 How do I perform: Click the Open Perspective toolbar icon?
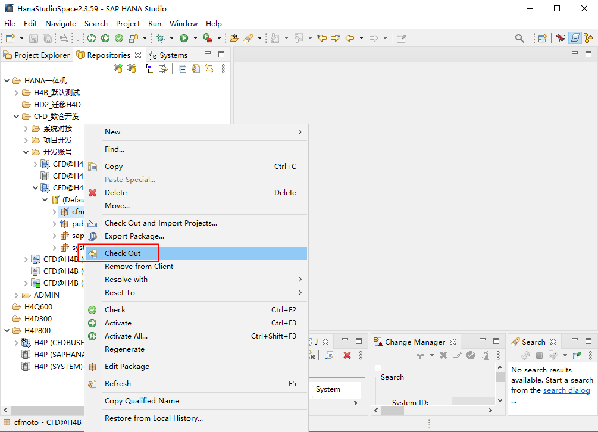coord(542,38)
